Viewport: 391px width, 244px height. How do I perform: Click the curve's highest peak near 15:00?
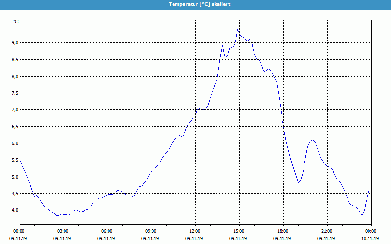(237, 29)
